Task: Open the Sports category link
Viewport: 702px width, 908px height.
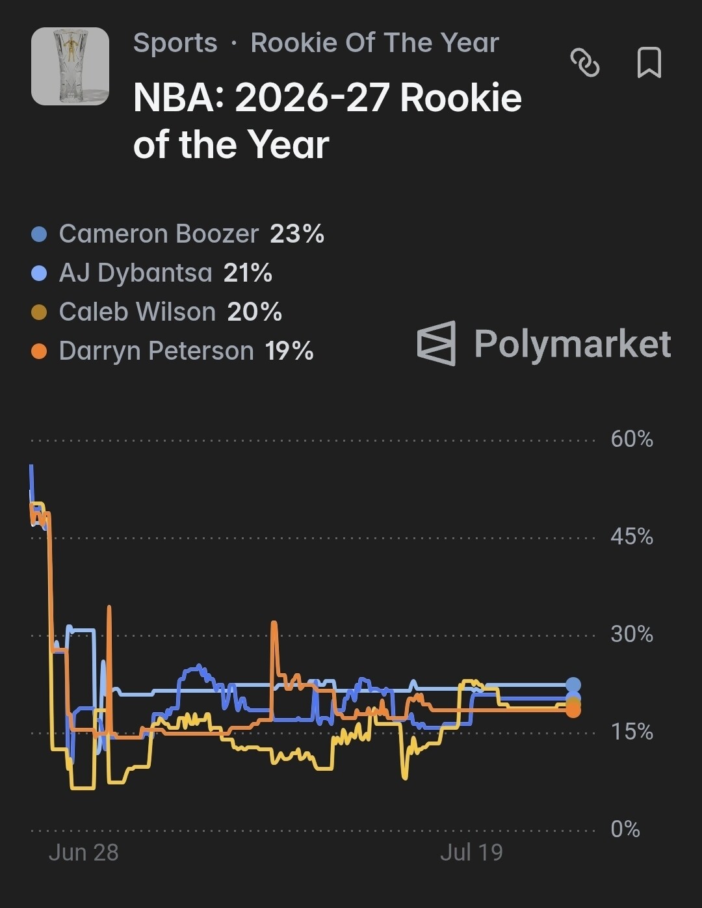Action: click(175, 43)
